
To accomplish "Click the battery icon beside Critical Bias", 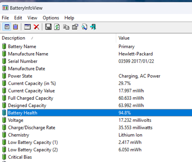I will 4,157.
